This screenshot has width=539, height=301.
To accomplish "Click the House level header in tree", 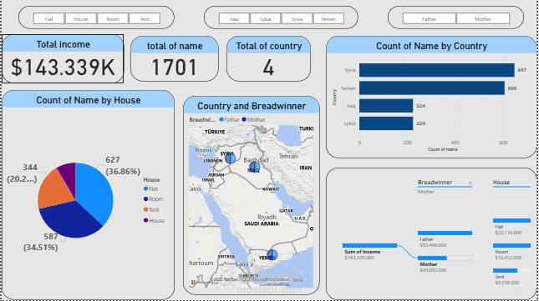I will [501, 182].
